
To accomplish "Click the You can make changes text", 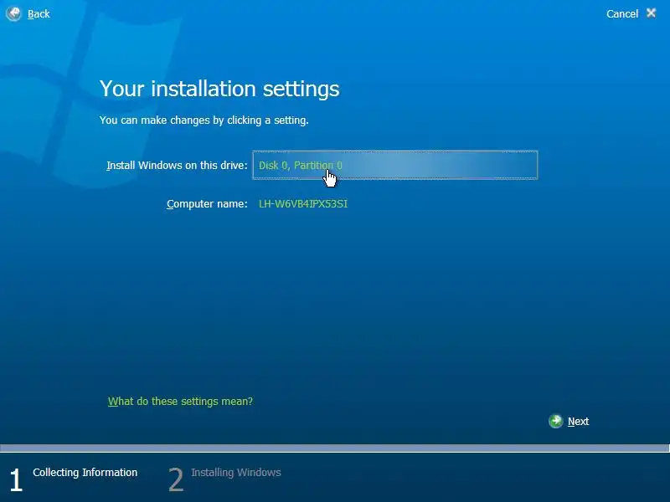I will pos(204,120).
